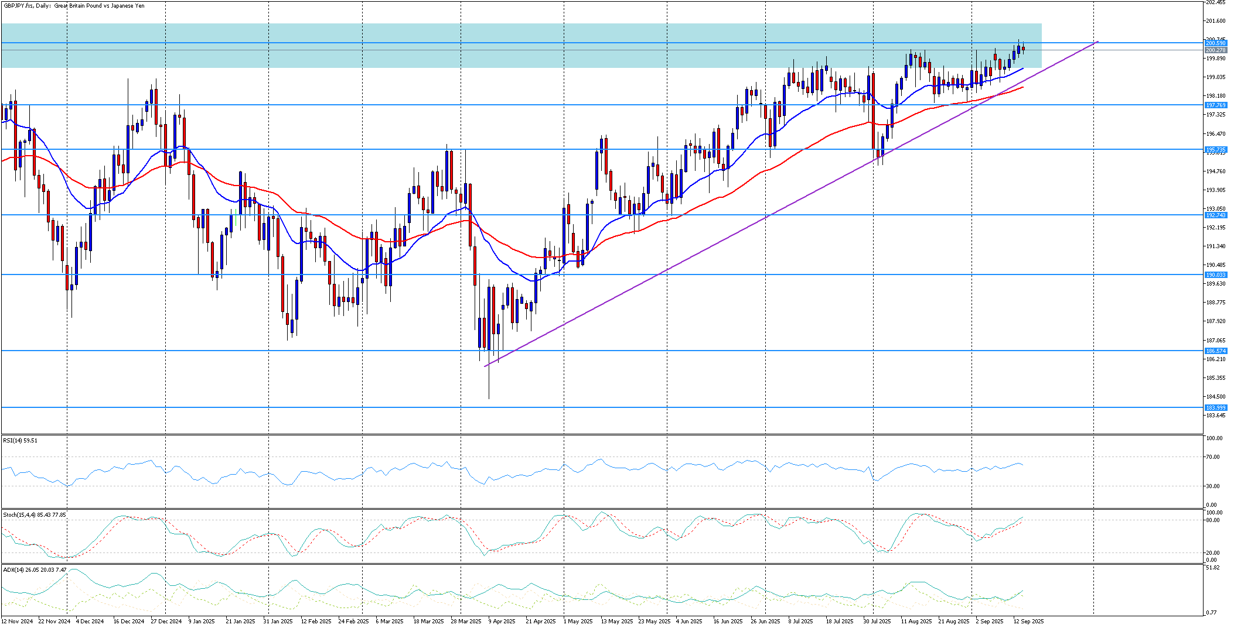The image size is (1234, 628).
Task: Click the 11 Aug 2025 date label
Action: pos(916,622)
